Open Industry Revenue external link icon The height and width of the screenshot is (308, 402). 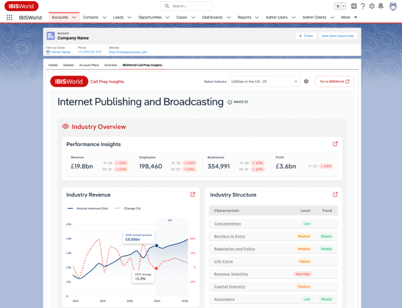tap(192, 195)
